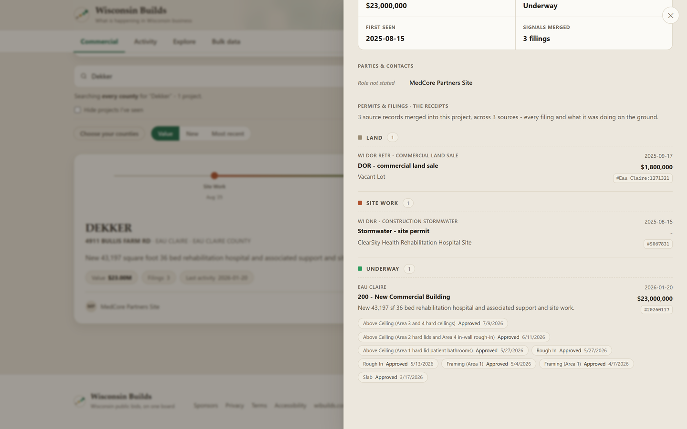687x429 pixels.
Task: Click the "200 - New Commercial Building" filing title
Action: point(404,297)
